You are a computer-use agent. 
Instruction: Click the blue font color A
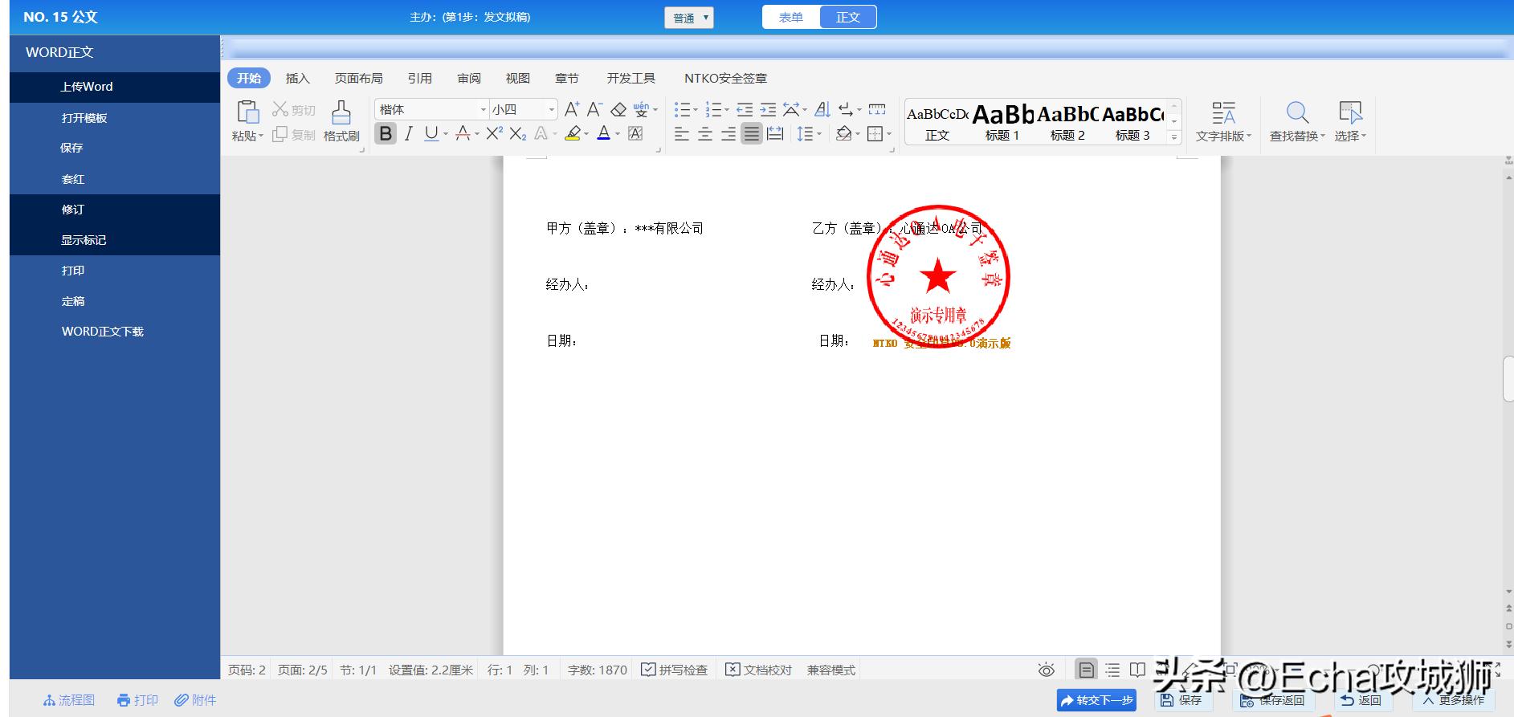pos(604,133)
